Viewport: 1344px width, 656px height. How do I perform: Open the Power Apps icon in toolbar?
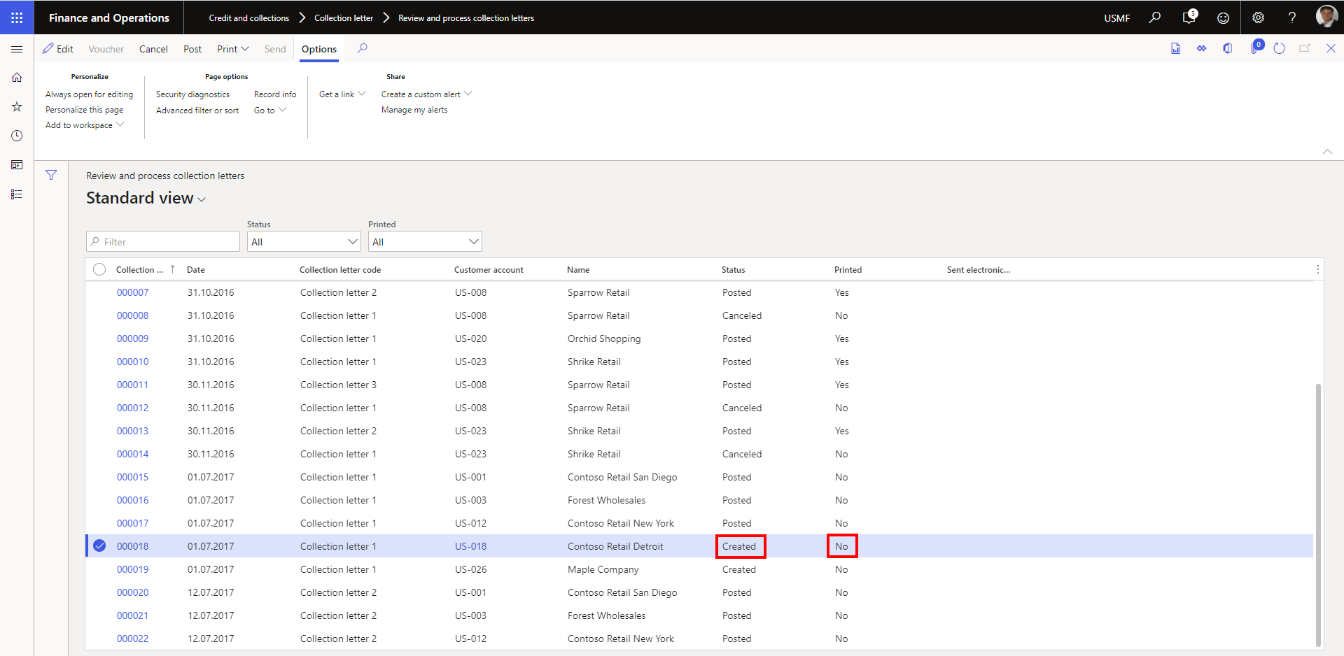1201,48
